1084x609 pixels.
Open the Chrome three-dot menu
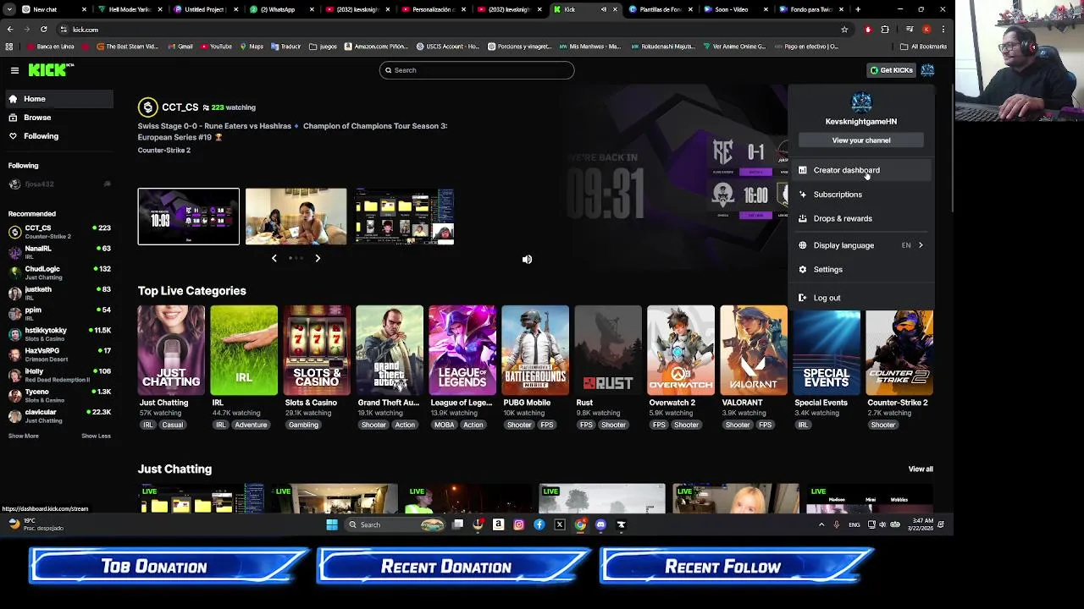point(943,30)
